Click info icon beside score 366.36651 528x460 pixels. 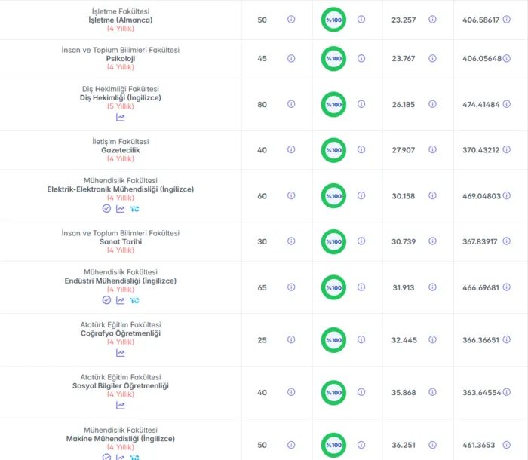(506, 339)
